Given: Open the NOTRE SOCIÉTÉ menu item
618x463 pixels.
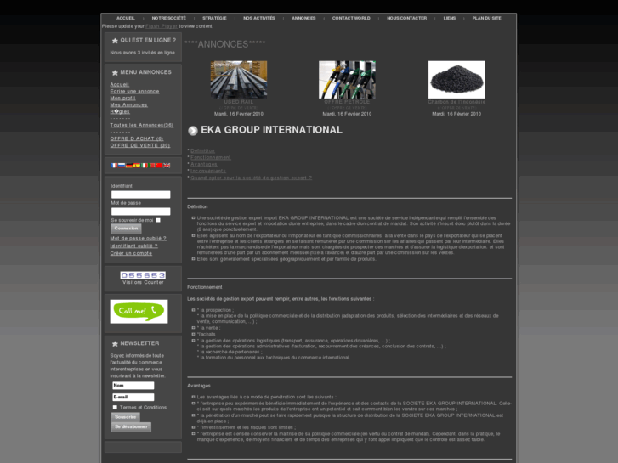Looking at the screenshot, I should click(x=168, y=18).
